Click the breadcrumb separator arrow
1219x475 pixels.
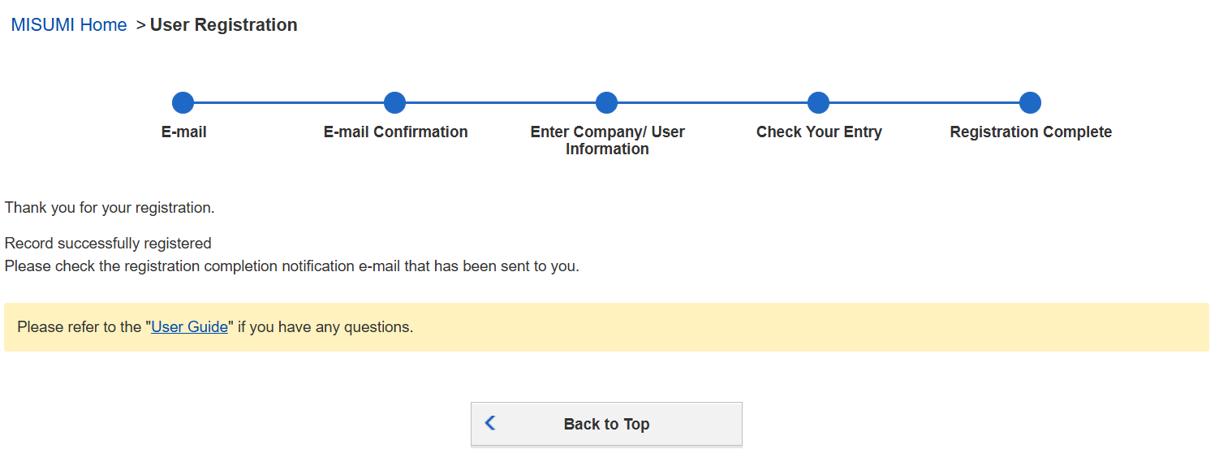[x=140, y=25]
